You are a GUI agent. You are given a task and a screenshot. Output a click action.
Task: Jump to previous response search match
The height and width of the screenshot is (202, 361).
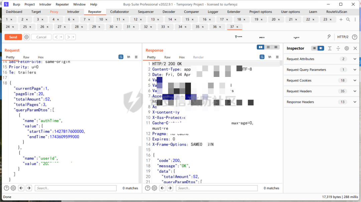coord(162,188)
